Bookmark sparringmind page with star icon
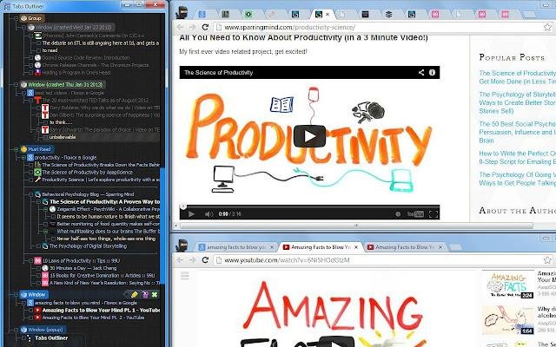Screen dimensions: 556x347 coord(547,27)
